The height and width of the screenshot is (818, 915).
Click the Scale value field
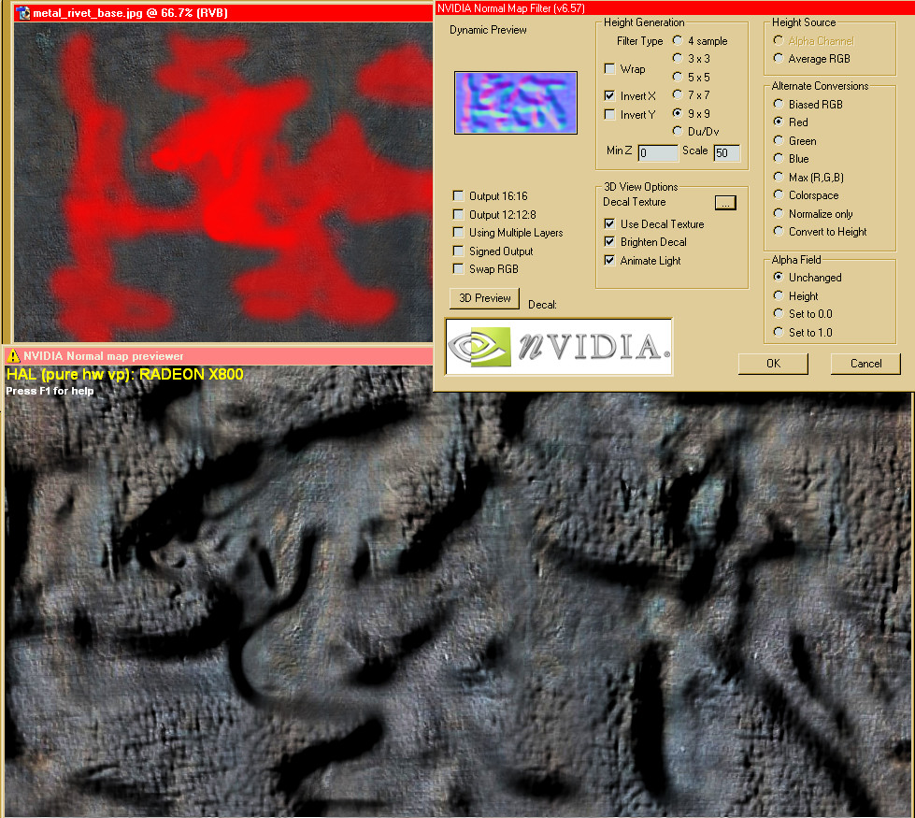pyautogui.click(x=726, y=153)
